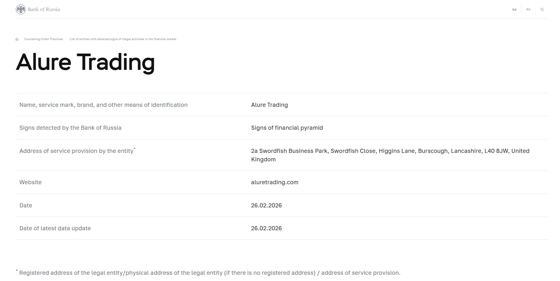The width and height of the screenshot is (560, 281).
Task: Click the Date row value 26.02.2026
Action: pos(267,206)
